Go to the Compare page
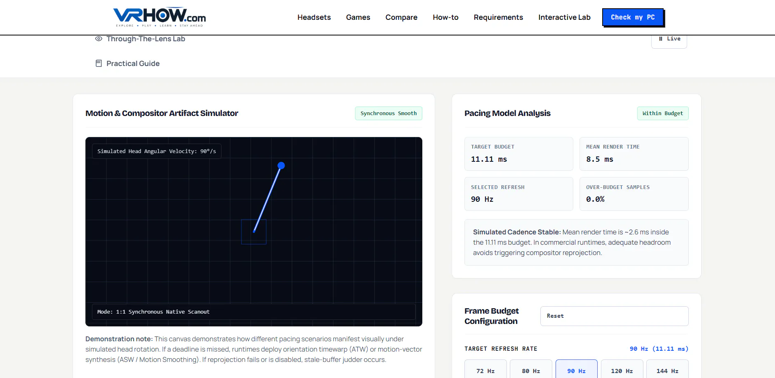This screenshot has width=775, height=378. pos(401,17)
